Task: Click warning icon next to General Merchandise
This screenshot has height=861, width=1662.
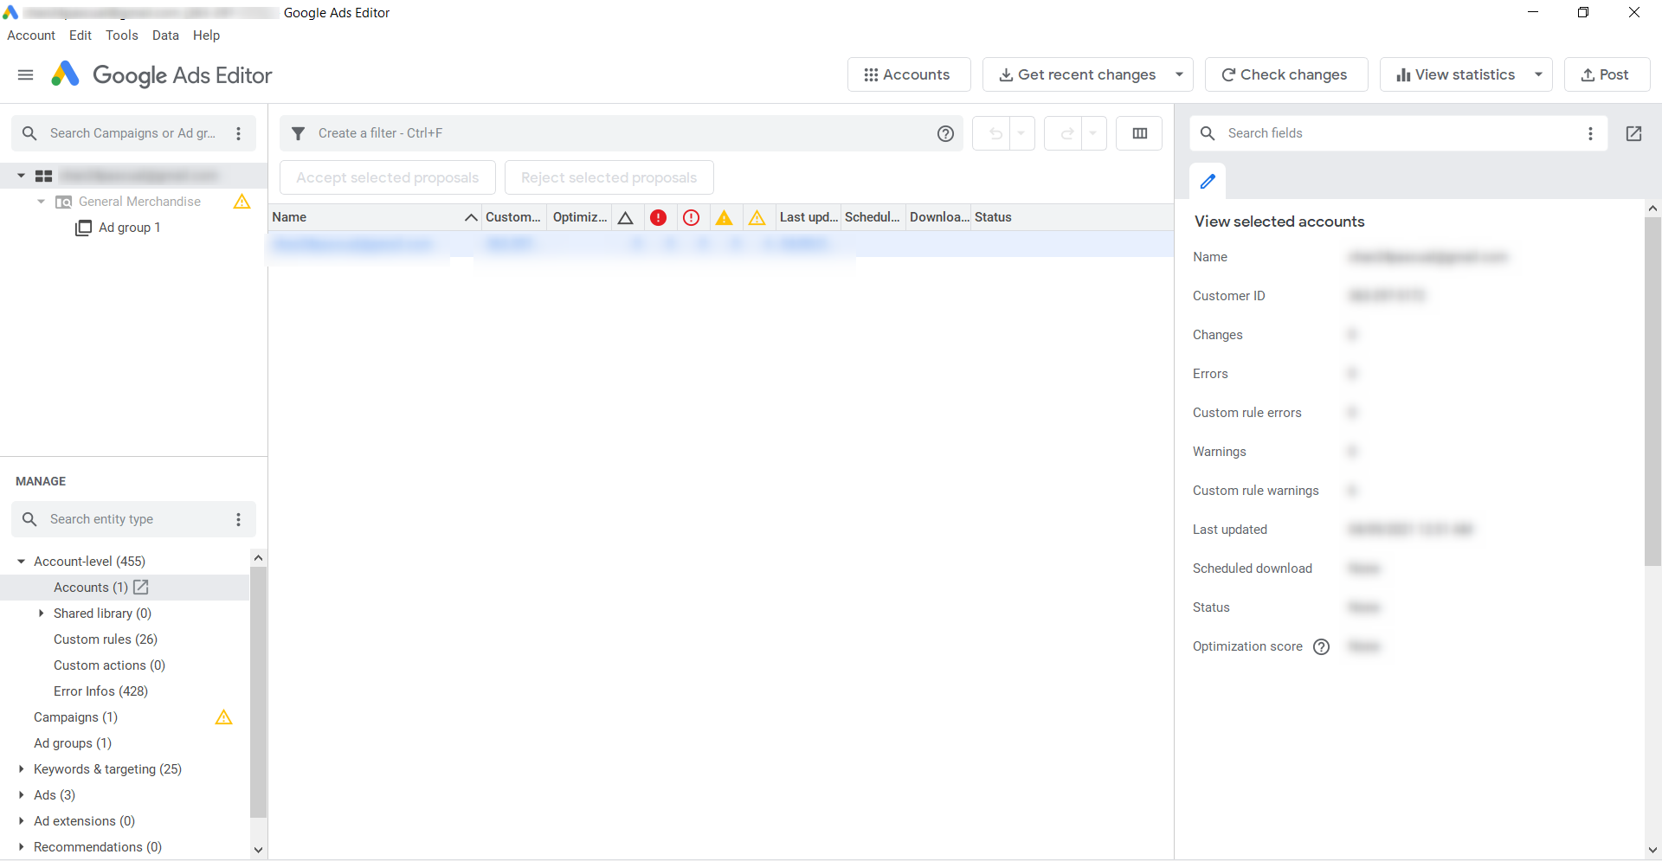Action: (x=242, y=202)
